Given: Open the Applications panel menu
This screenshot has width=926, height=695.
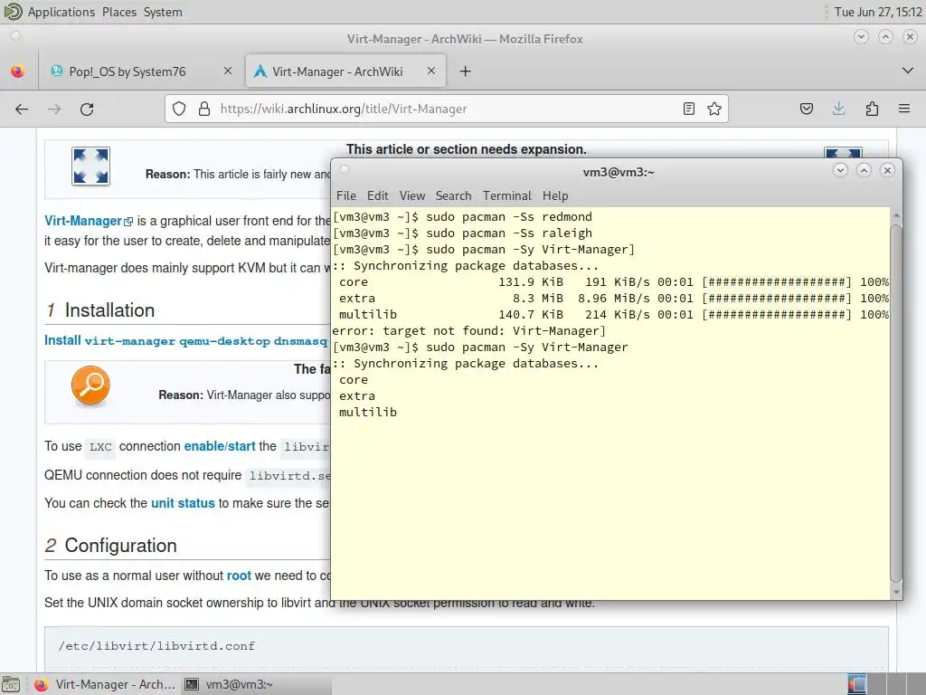Looking at the screenshot, I should coord(61,12).
